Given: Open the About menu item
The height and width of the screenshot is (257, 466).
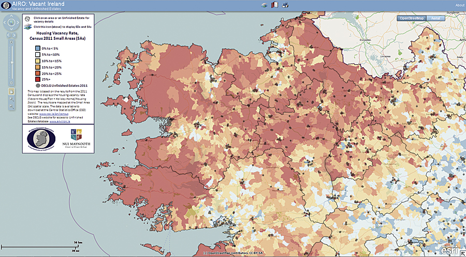Looking at the screenshot, I should pyautogui.click(x=460, y=5).
